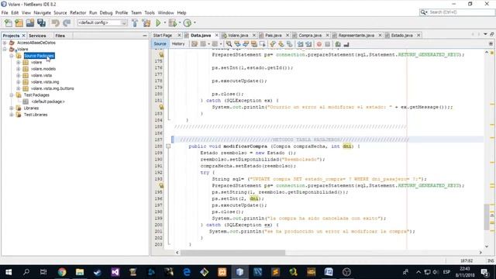The width and height of the screenshot is (496, 279).
Task: Select volare.vista.img.buttons package
Action: click(x=52, y=88)
